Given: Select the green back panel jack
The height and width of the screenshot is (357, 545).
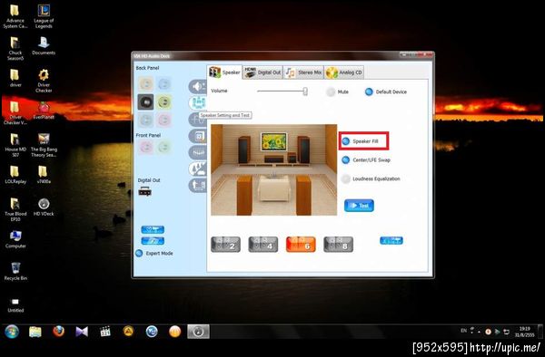Looking at the screenshot, I should pos(163,102).
